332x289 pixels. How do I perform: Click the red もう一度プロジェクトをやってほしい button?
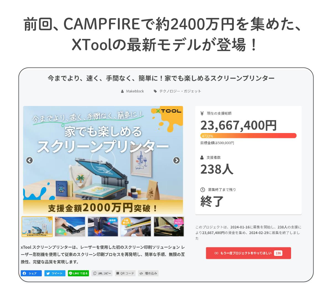pyautogui.click(x=248, y=253)
